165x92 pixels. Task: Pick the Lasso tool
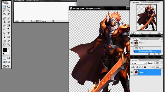tap(4, 10)
